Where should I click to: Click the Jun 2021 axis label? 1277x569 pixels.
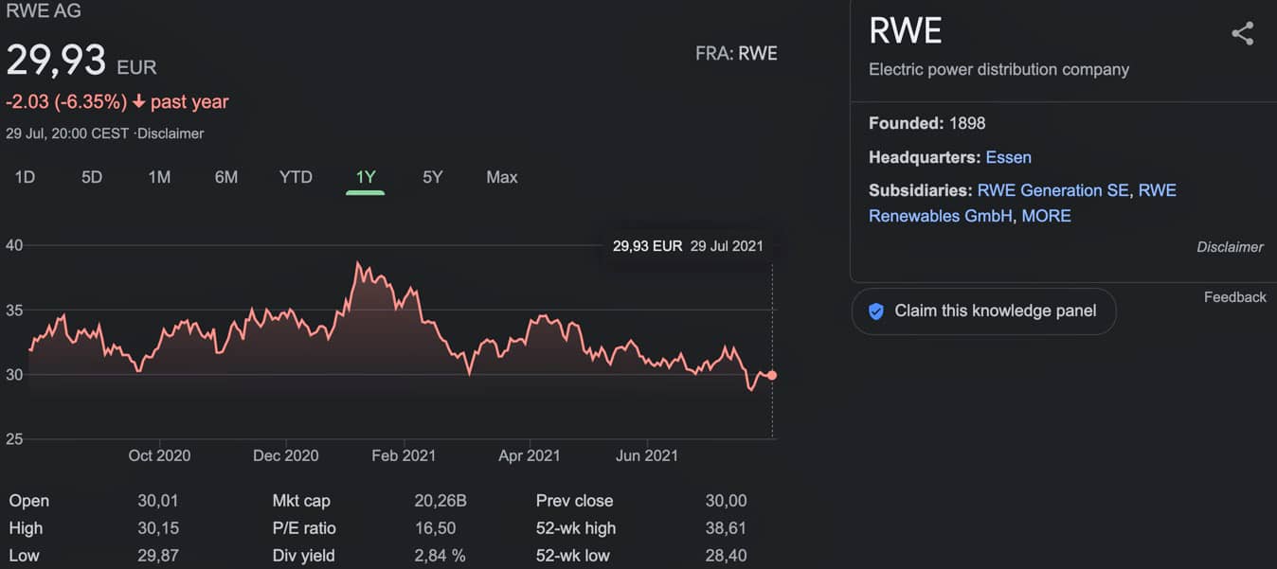[x=647, y=455]
